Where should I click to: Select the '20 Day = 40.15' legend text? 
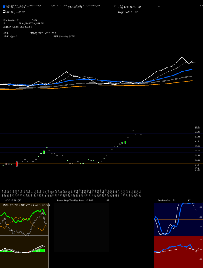point(16,7)
